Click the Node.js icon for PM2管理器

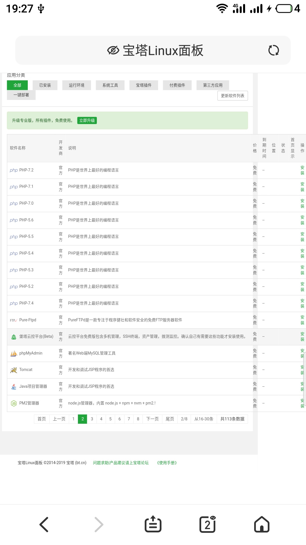14,403
